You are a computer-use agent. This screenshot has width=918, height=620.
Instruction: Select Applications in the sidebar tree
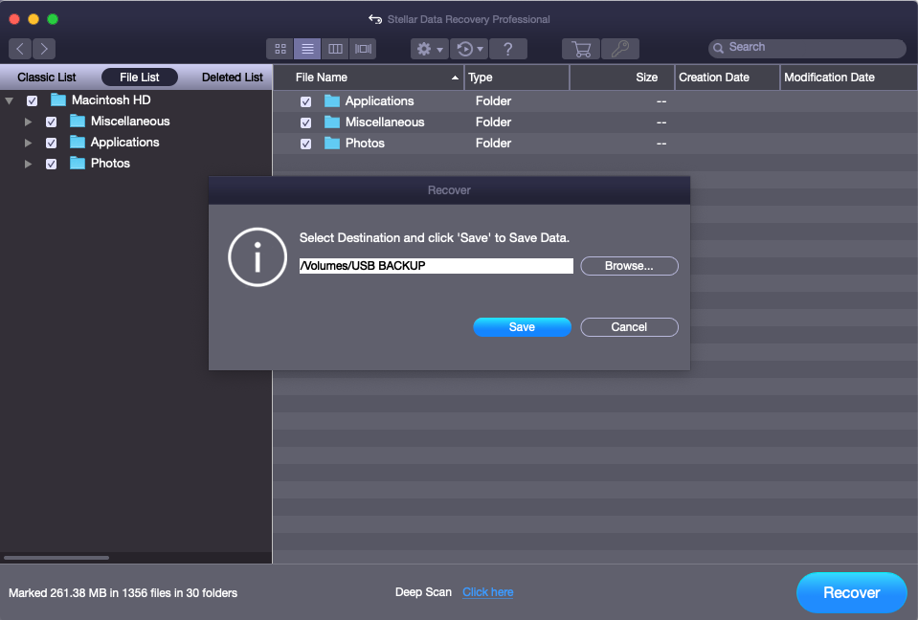tap(124, 143)
